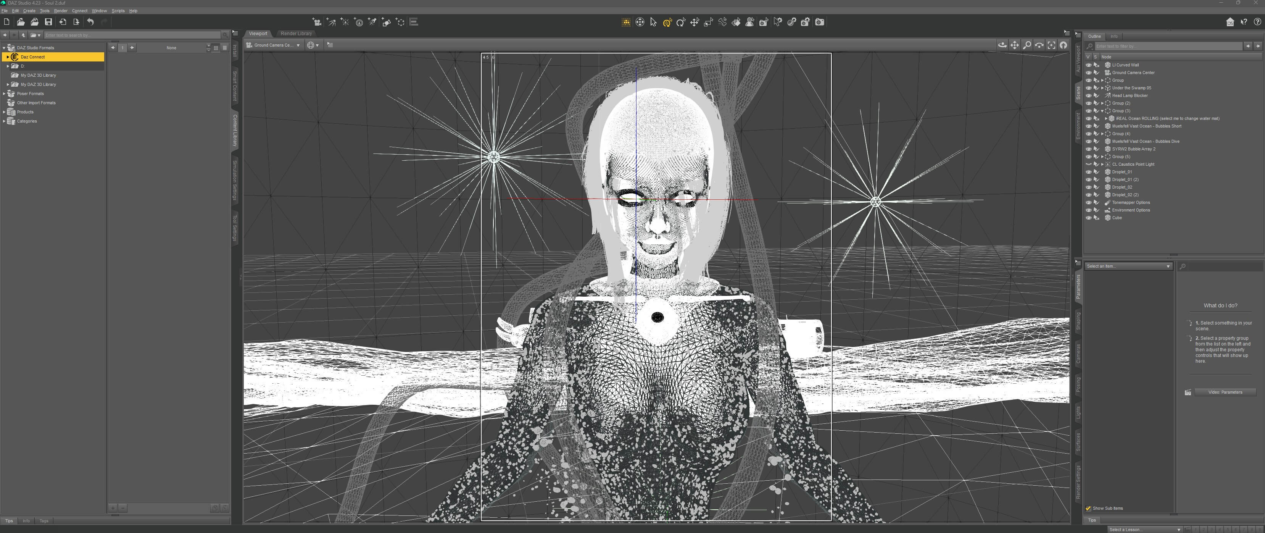Expand Under the Swamp 05 node

pyautogui.click(x=1102, y=88)
